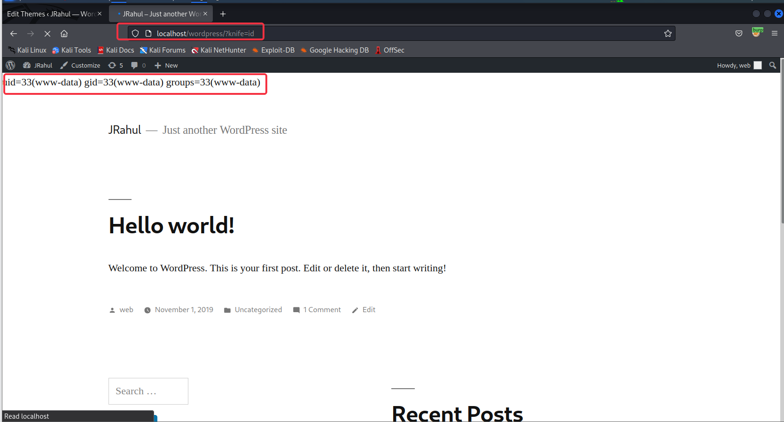Open the browser home page
This screenshot has width=784, height=422.
pyautogui.click(x=64, y=33)
